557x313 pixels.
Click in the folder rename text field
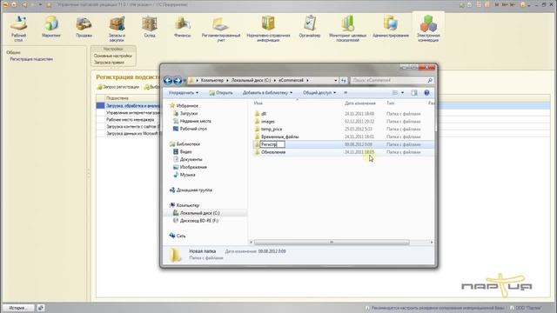tap(272, 144)
